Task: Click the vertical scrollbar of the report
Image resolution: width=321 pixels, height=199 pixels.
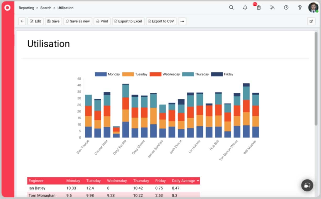Action: [316, 79]
